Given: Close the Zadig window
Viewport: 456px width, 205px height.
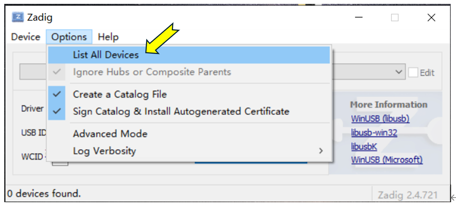Looking at the screenshot, I should click(x=431, y=18).
